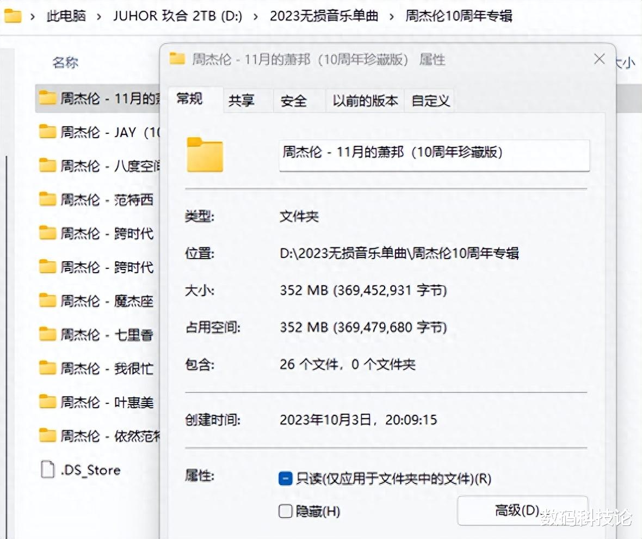Viewport: 642px width, 539px height.
Task: Expand chevron after JUHOR 玖合 2TB (D:)
Action: coord(256,17)
